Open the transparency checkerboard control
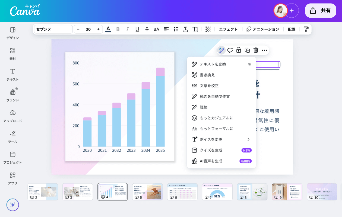The width and height of the screenshot is (342, 217). click(208, 29)
